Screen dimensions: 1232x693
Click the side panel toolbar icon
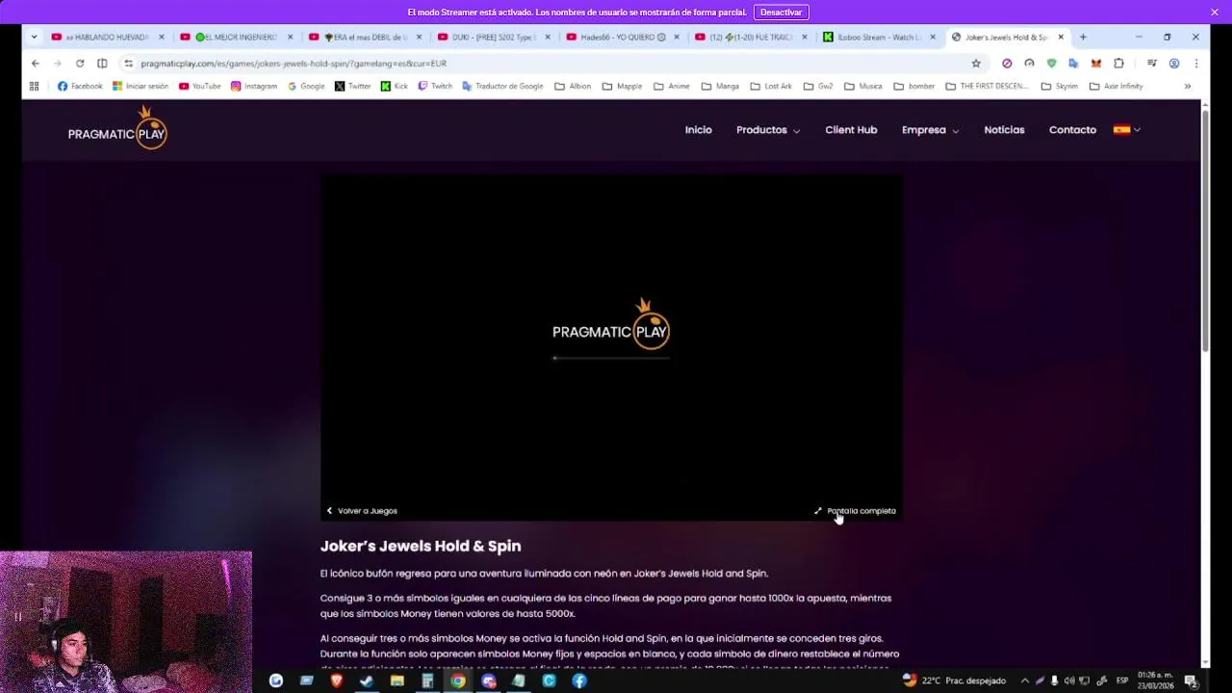coord(102,64)
